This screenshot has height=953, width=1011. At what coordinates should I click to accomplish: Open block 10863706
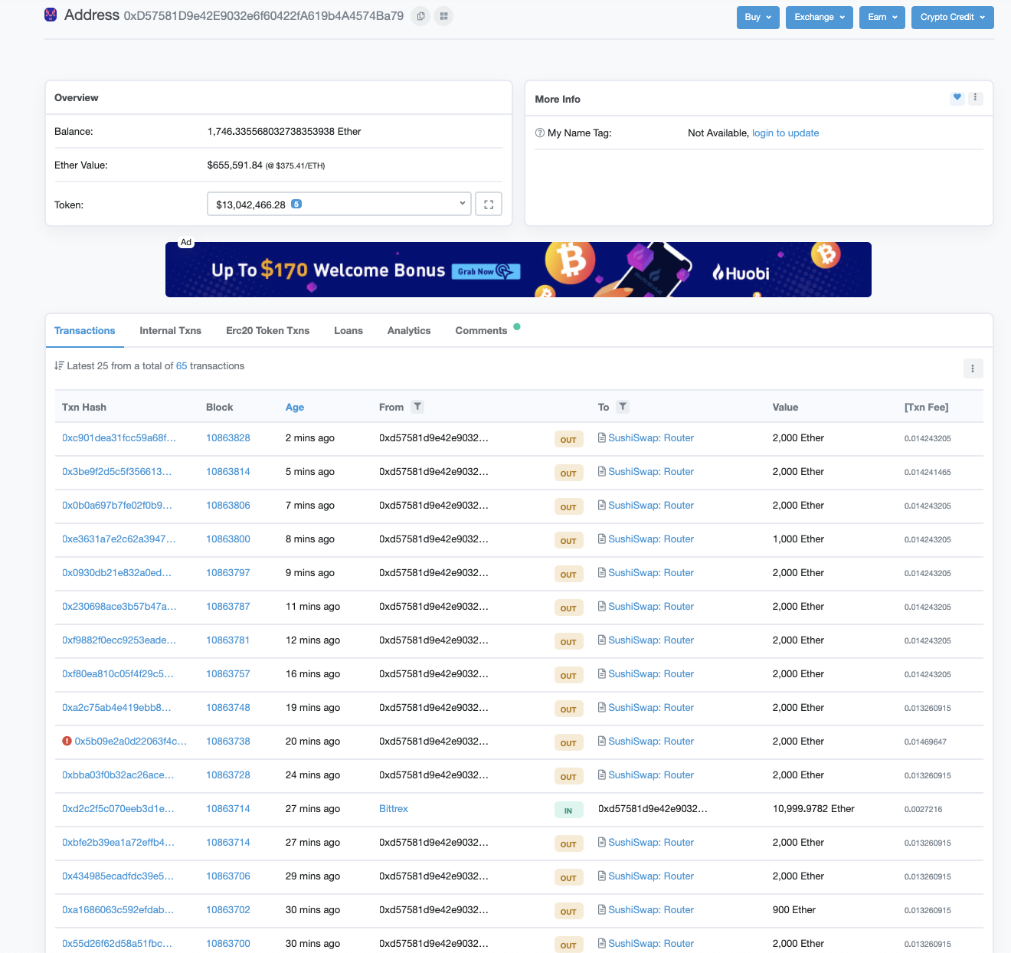tap(228, 876)
